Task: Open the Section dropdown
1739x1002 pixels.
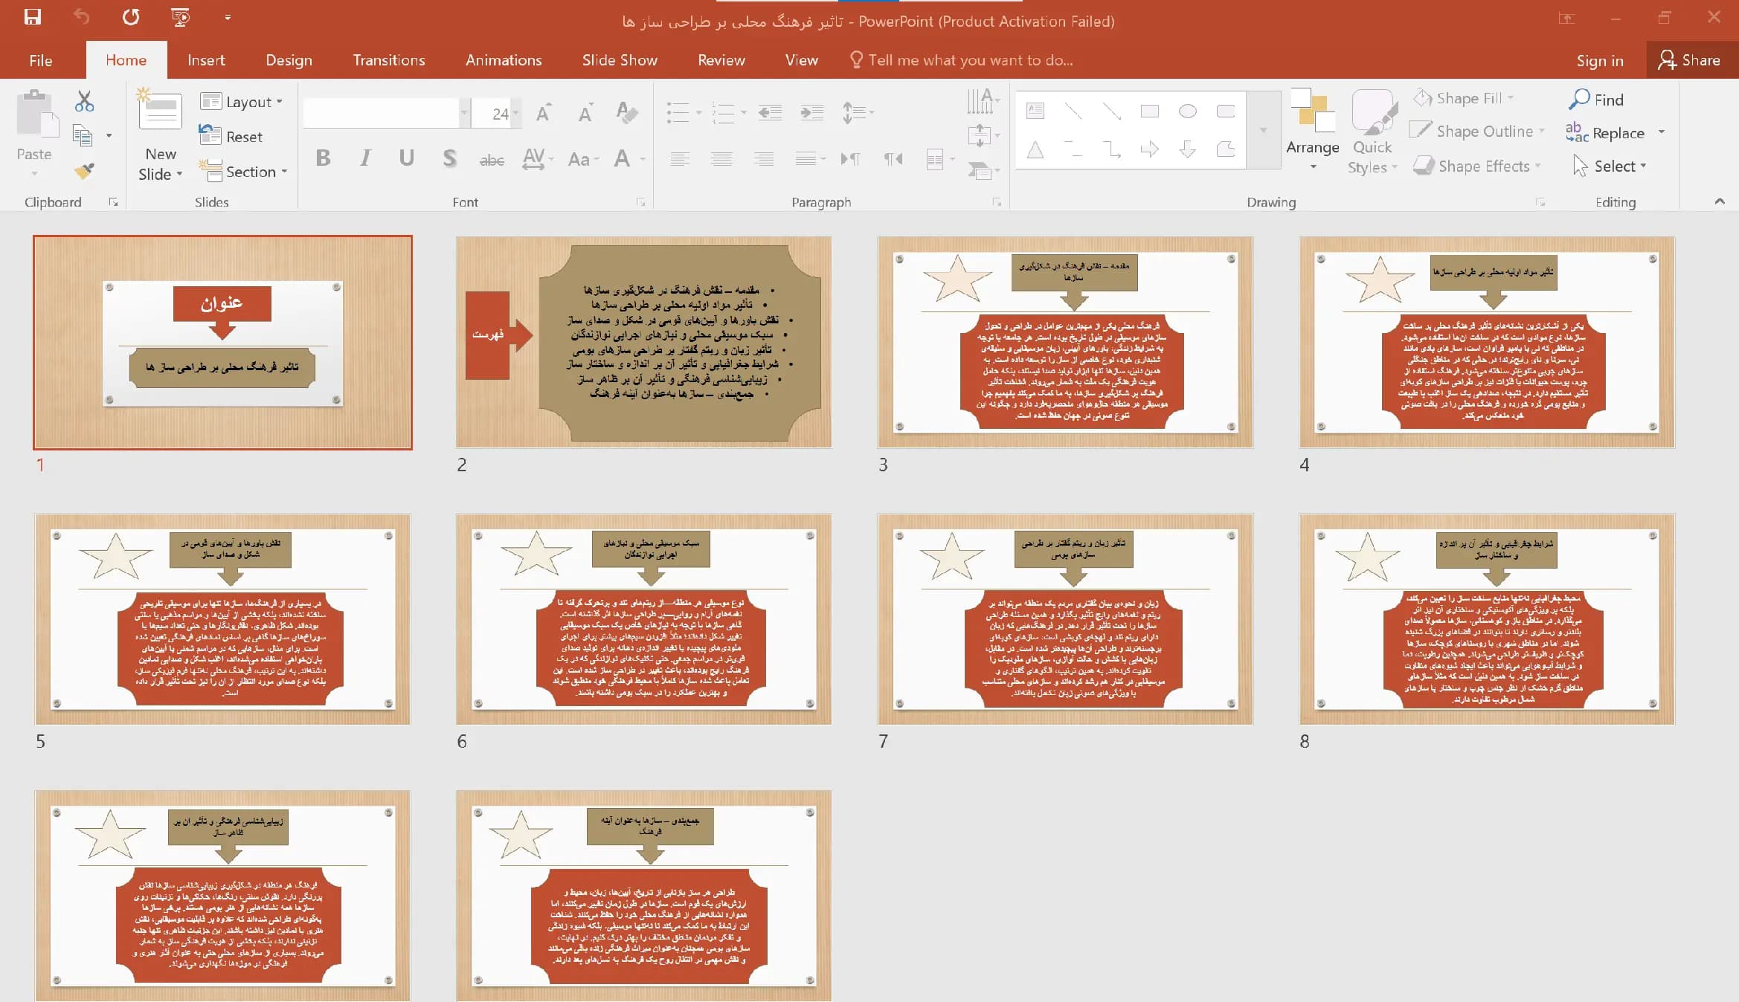Action: (x=243, y=172)
